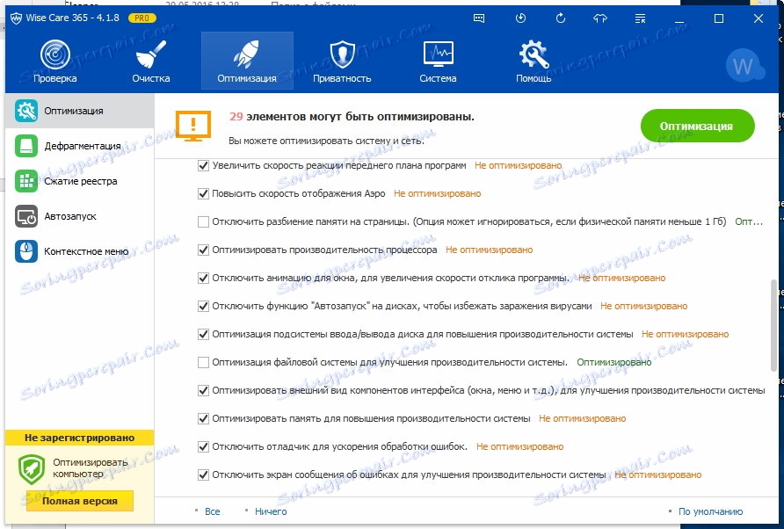Open the Помощь gear-wrench icon
Viewport: 784px width, 529px height.
pos(534,54)
